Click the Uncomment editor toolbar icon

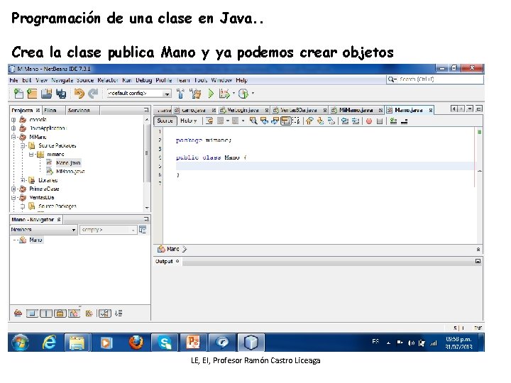pos(404,121)
